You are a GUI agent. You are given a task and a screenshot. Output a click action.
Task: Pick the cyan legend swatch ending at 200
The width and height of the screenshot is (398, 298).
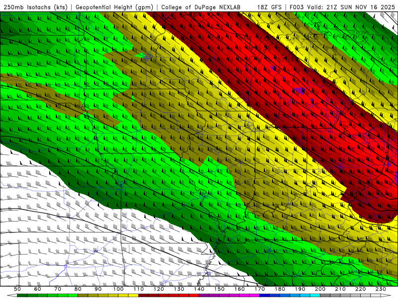pos(315,296)
